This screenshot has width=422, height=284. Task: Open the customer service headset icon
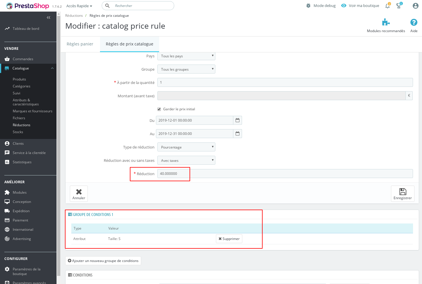click(x=399, y=6)
